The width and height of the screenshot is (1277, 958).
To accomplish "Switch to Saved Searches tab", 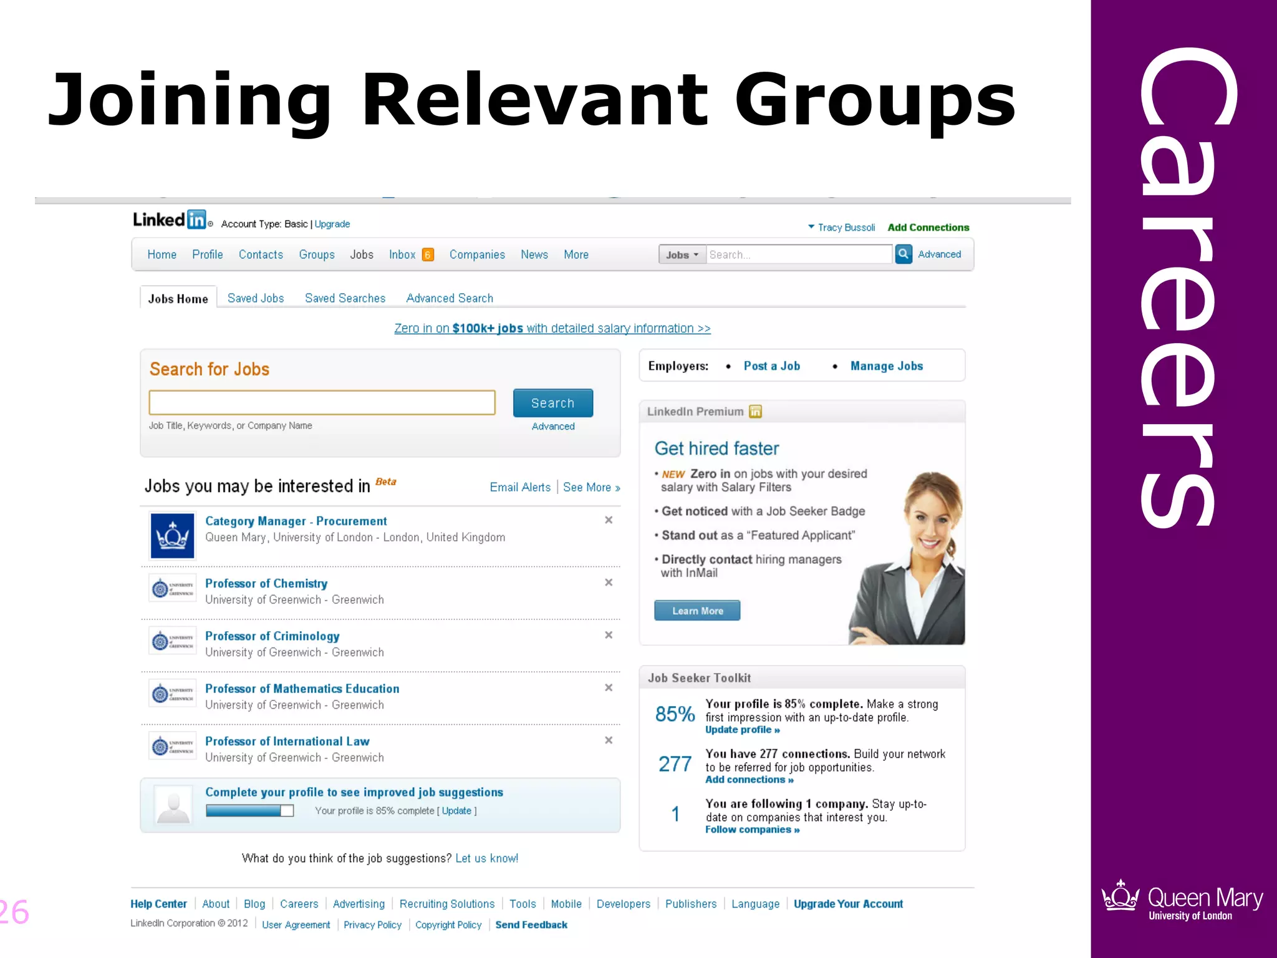I will (x=345, y=298).
